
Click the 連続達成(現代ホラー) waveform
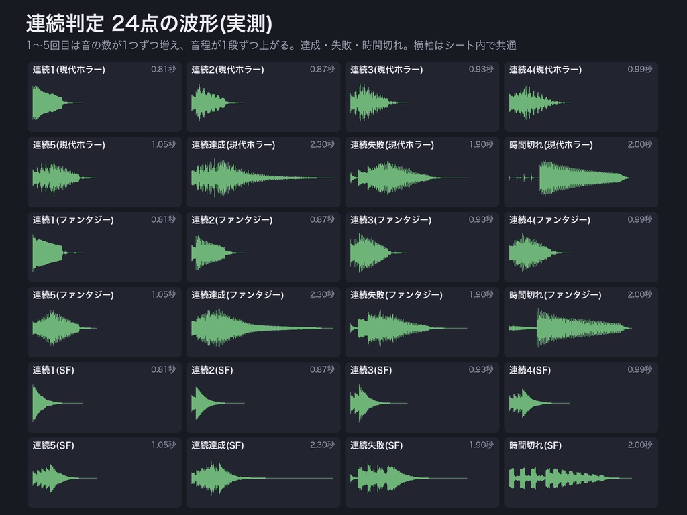point(262,178)
